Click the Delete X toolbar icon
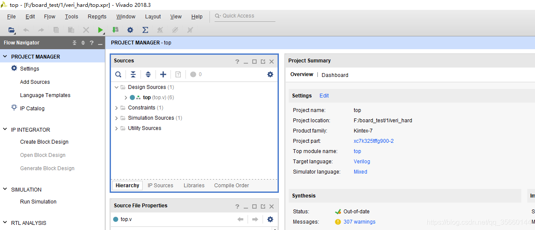The height and width of the screenshot is (230, 535). [x=86, y=30]
